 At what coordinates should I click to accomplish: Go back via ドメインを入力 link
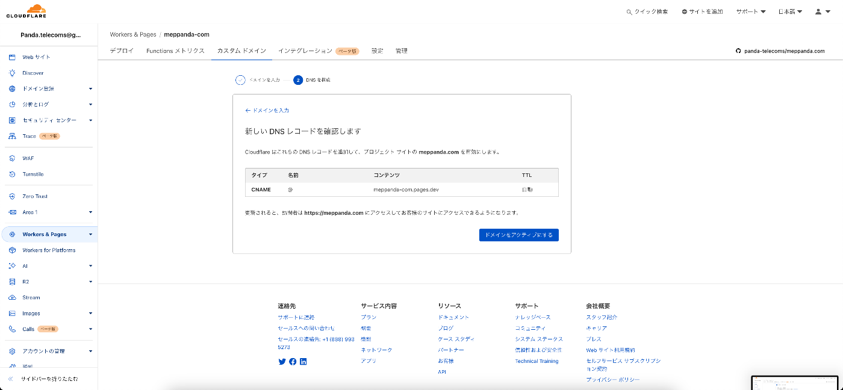click(x=267, y=111)
